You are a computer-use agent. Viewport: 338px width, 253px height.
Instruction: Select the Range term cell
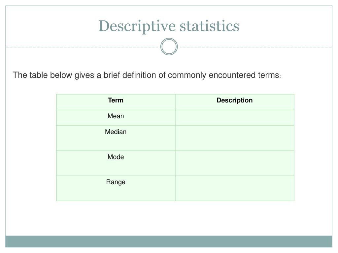116,188
